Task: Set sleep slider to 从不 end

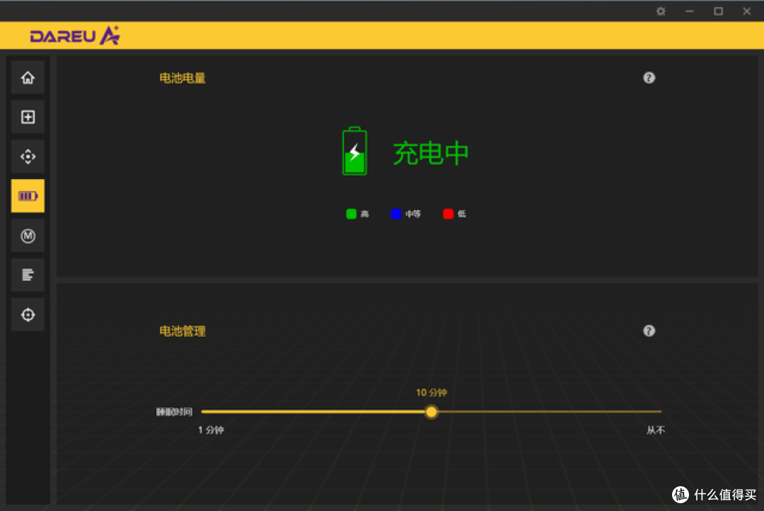Action: (661, 412)
